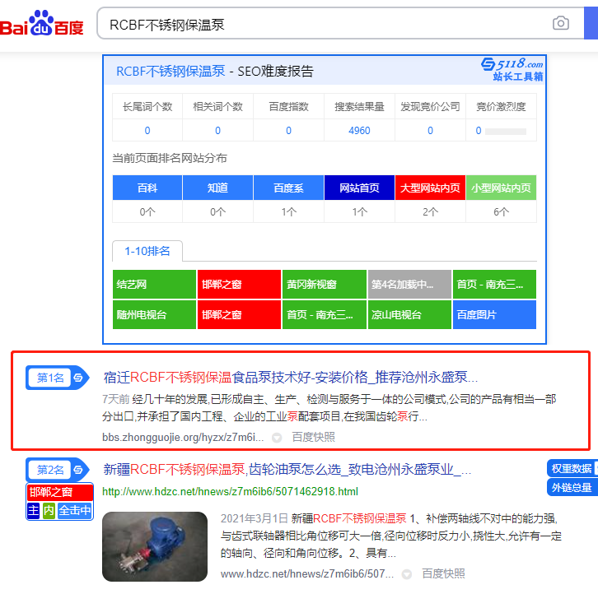Click the 6个 count under 小型网站内页
The image size is (598, 594).
tap(501, 211)
